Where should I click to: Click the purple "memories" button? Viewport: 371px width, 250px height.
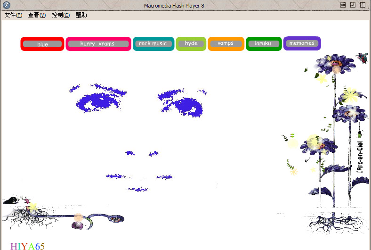[x=302, y=43]
